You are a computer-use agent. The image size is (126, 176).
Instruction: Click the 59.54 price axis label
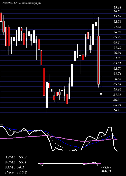pos(117,84)
